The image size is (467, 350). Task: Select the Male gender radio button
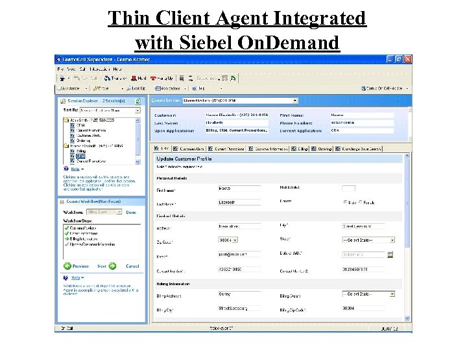[345, 202]
